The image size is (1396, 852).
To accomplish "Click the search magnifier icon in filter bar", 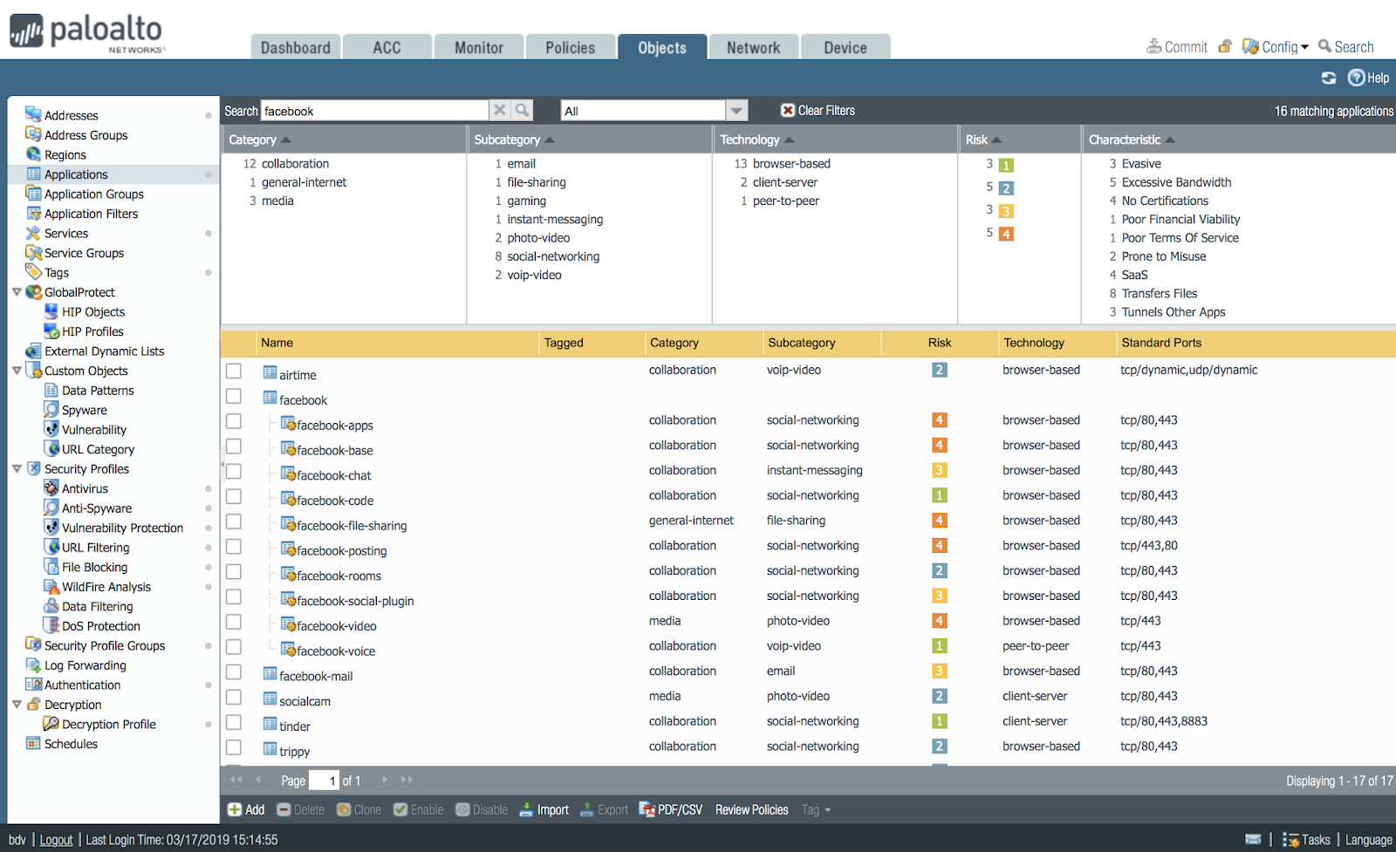I will pos(522,110).
